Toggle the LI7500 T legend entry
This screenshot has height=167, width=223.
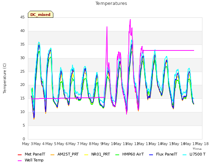coord(194,154)
